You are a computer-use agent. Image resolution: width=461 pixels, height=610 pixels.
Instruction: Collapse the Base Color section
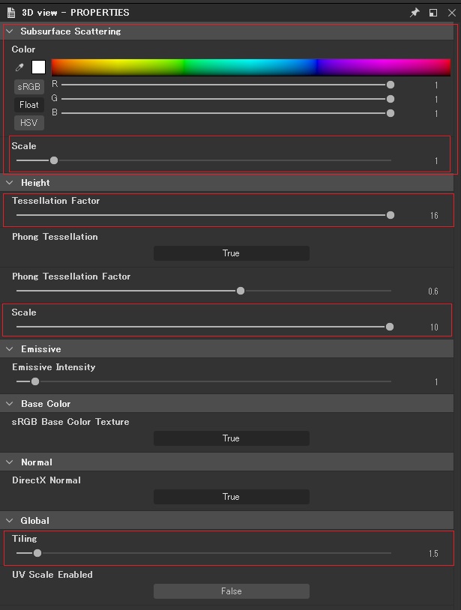click(x=10, y=404)
